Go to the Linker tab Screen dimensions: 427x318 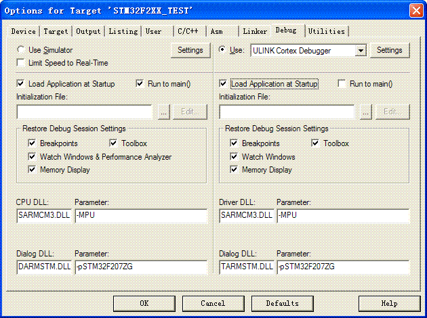pos(255,31)
